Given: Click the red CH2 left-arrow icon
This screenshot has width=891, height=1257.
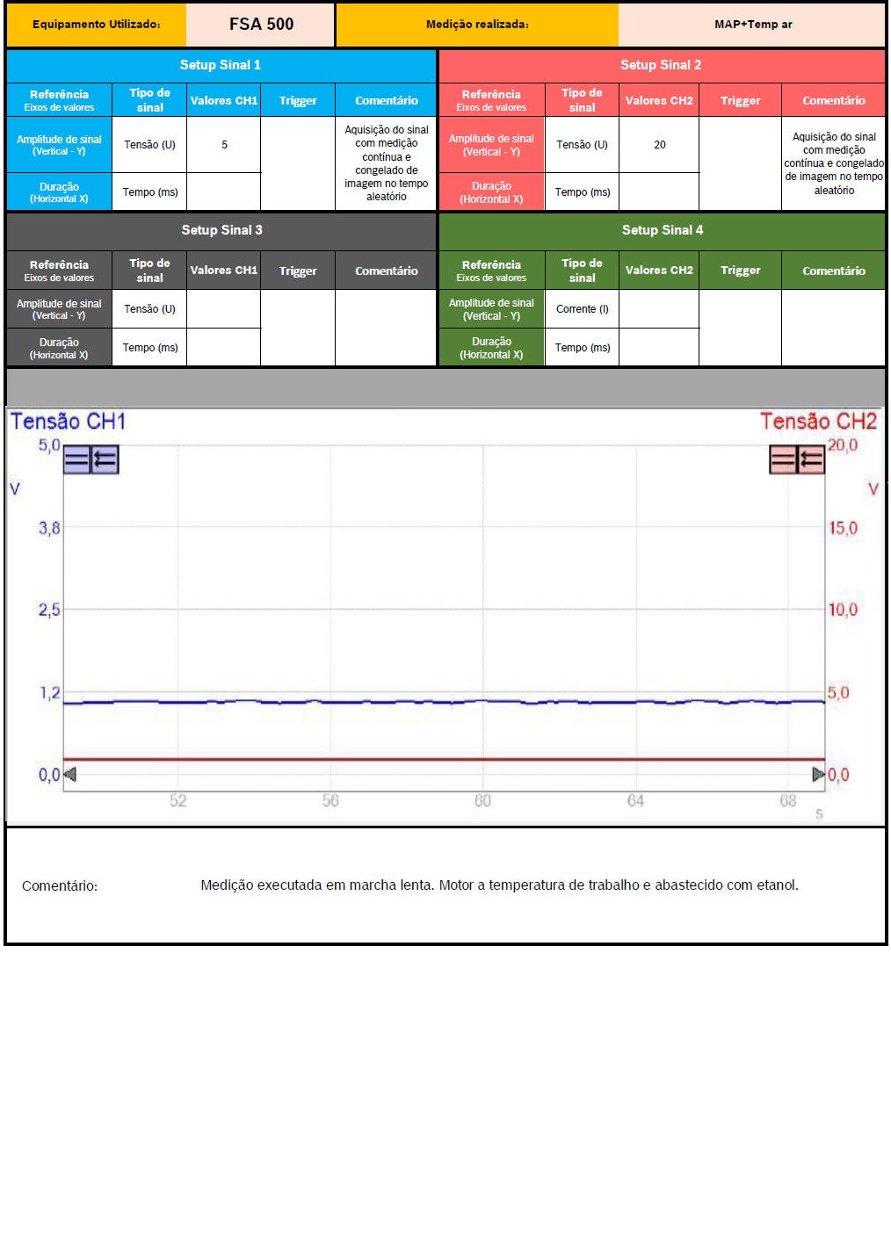Looking at the screenshot, I should [811, 459].
